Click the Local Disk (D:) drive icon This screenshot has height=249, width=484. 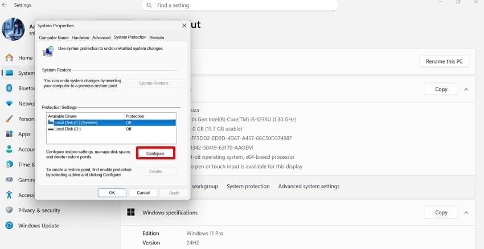click(51, 129)
